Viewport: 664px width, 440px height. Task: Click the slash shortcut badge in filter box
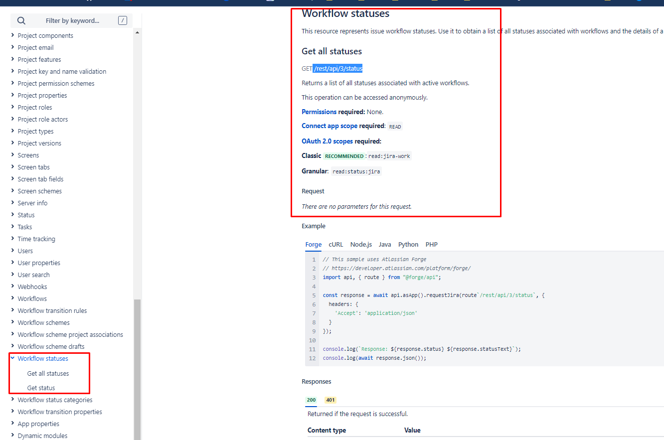[x=123, y=20]
